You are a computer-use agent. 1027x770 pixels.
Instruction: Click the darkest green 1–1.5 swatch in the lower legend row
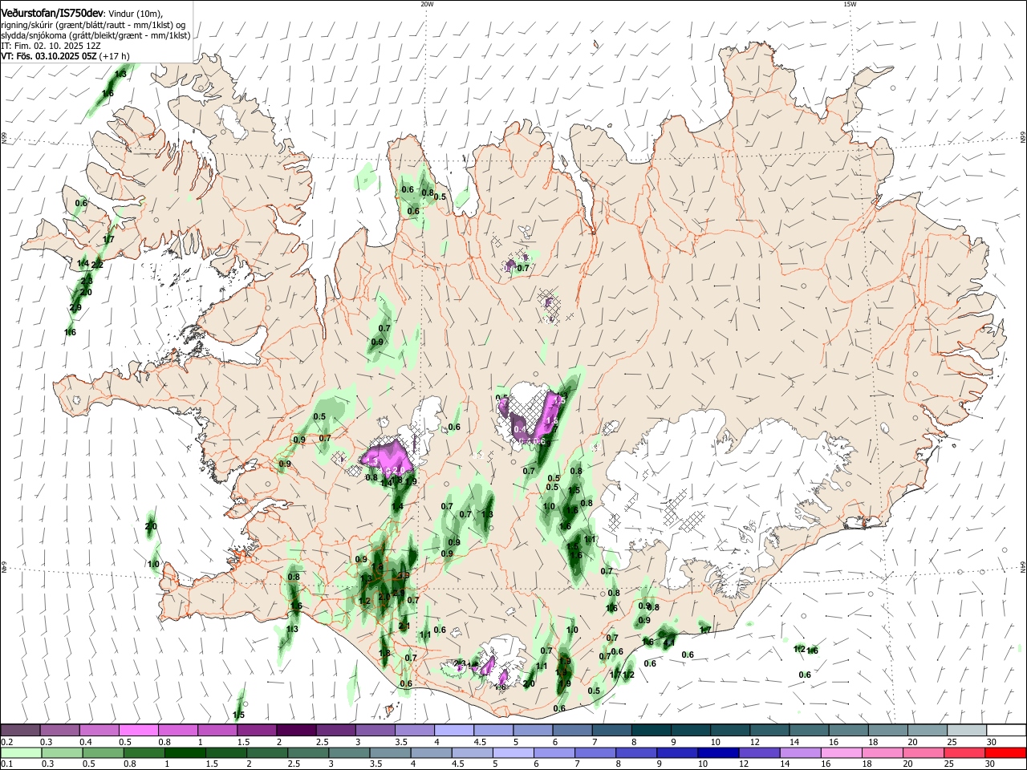(185, 753)
